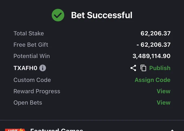Click the Open Bets label
The width and height of the screenshot is (184, 131).
(28, 103)
